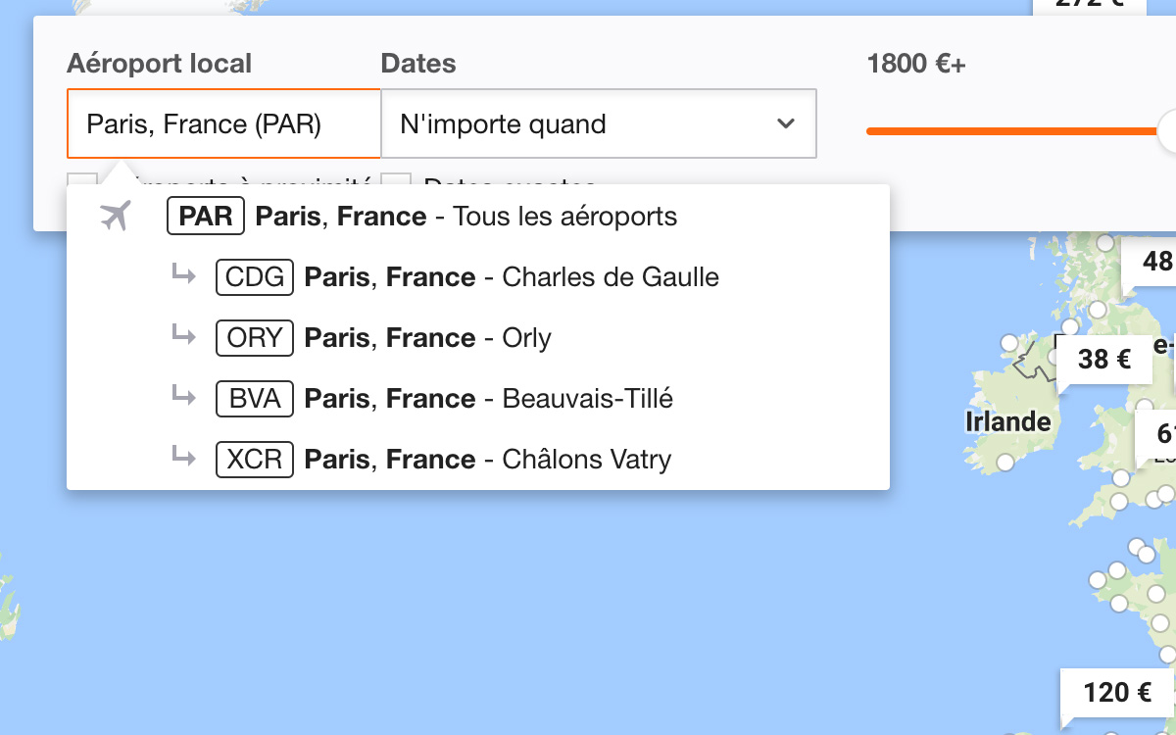Click the arrow icon beside XCR Châlons Vatry
Screen dimensions: 1176x735
(x=184, y=460)
